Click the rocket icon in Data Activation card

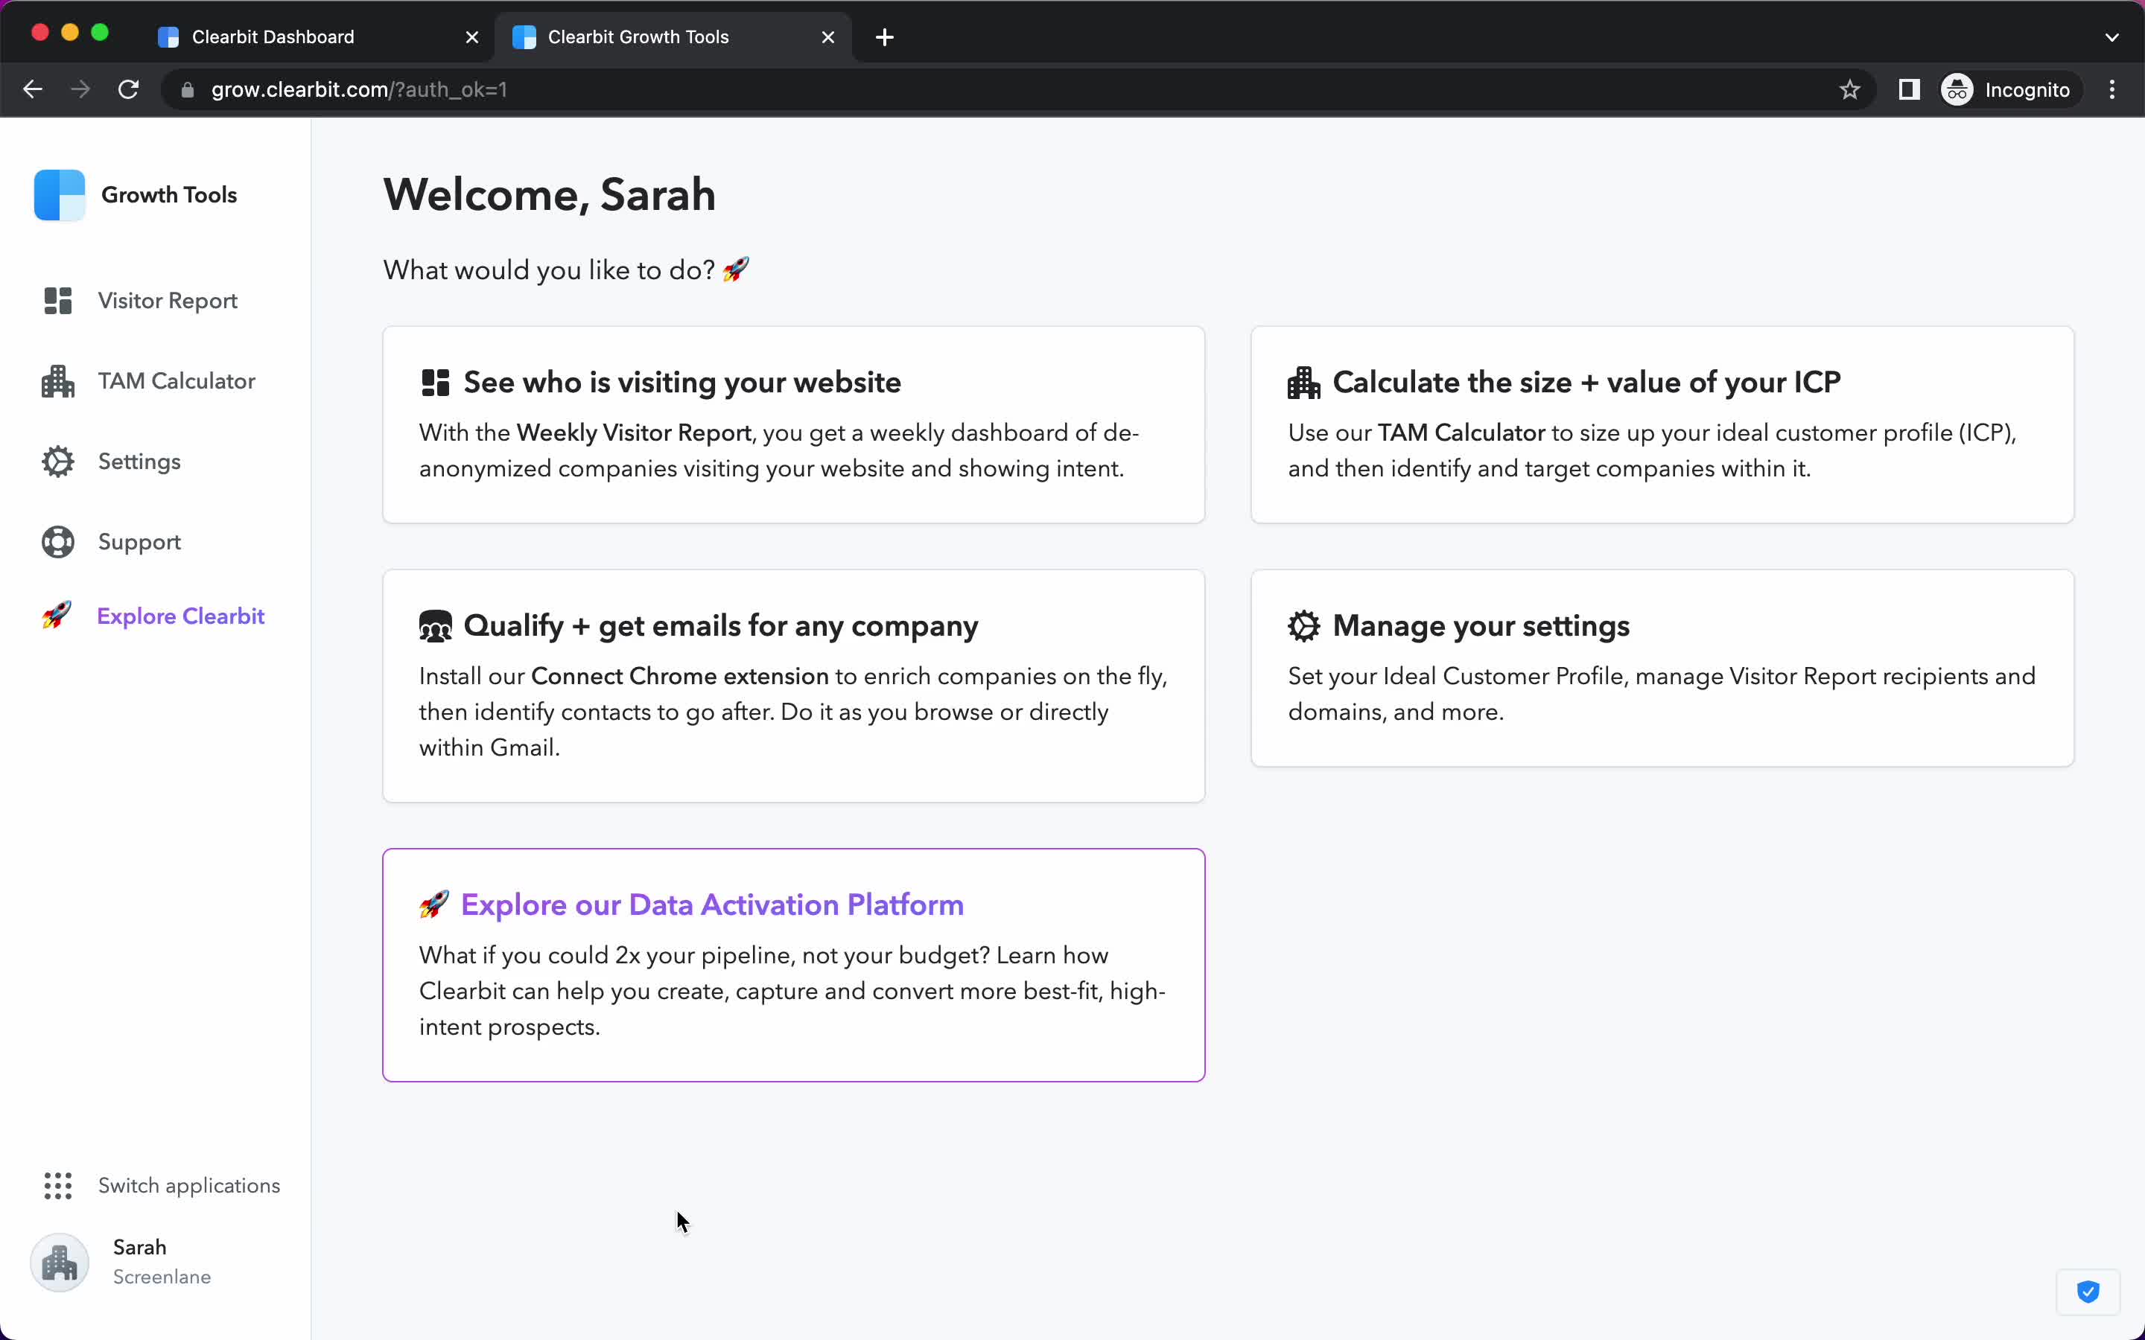(x=433, y=904)
